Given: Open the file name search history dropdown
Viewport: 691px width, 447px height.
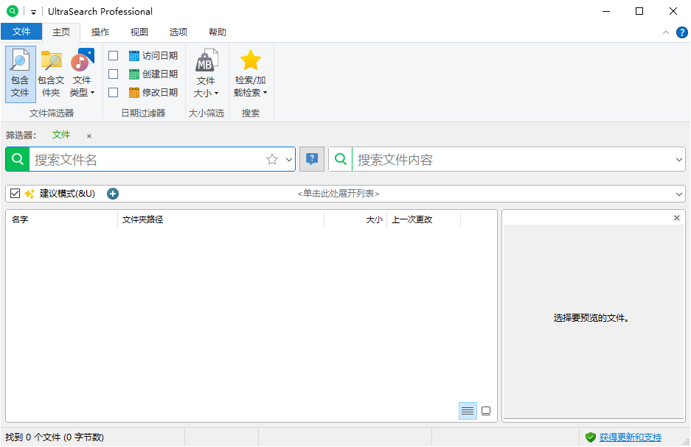Looking at the screenshot, I should tap(288, 158).
